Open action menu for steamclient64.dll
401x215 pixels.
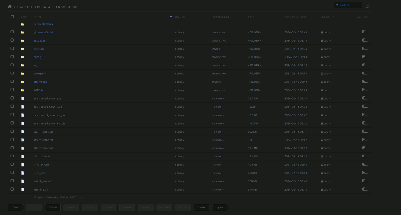click(365, 148)
